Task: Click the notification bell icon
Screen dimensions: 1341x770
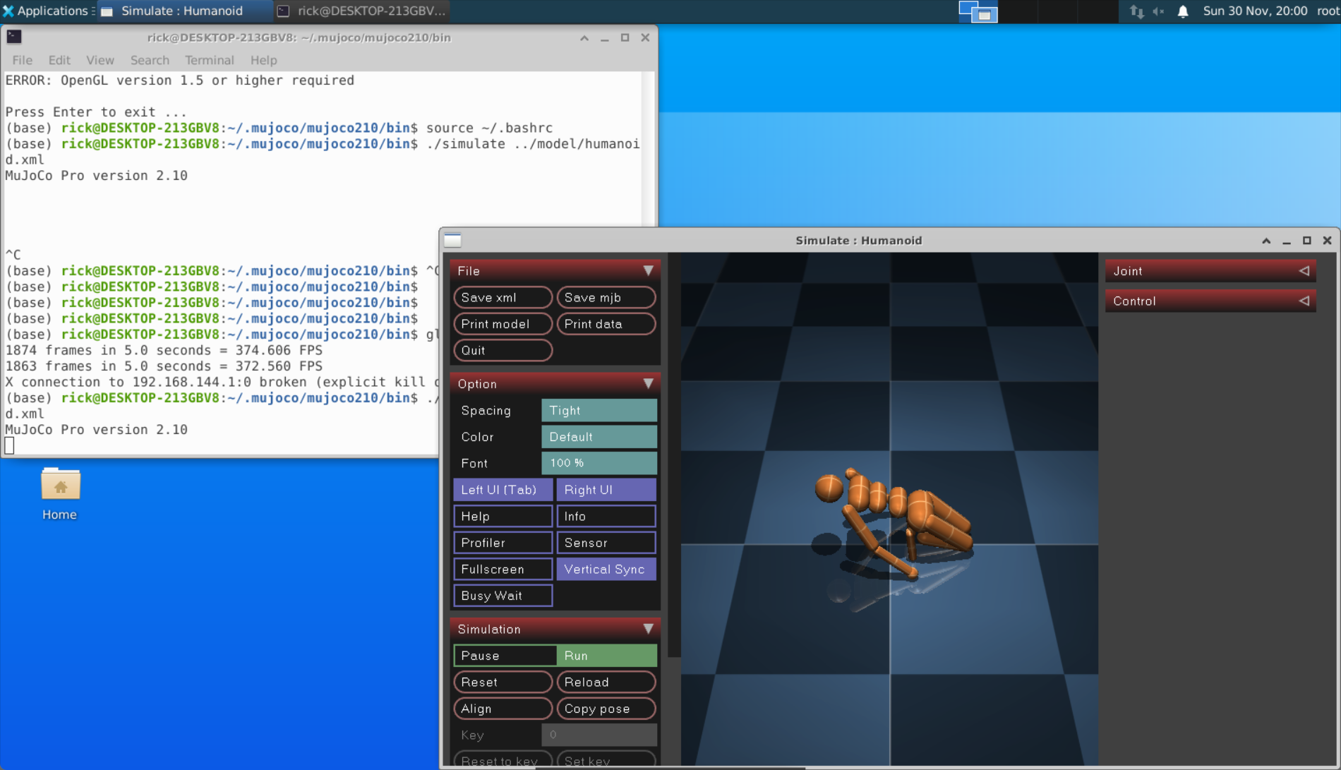Action: coord(1183,11)
